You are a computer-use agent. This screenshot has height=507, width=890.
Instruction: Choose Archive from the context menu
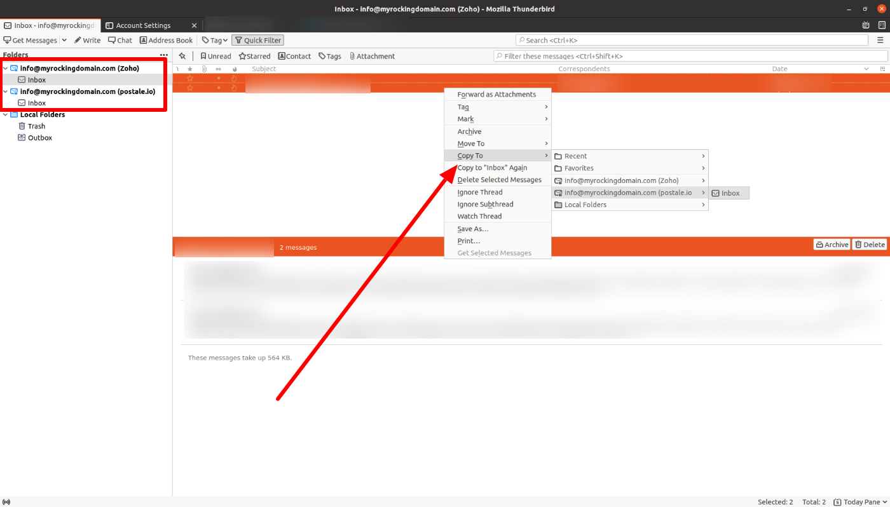pyautogui.click(x=497, y=132)
